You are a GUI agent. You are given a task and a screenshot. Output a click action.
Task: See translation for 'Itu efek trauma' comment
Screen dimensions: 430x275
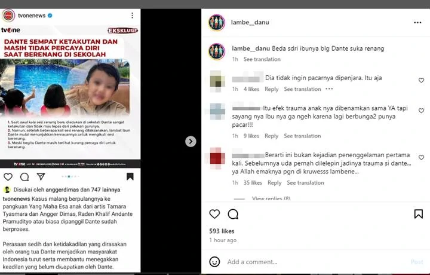(302, 136)
